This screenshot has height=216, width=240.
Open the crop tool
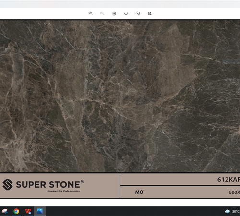[x=149, y=13]
